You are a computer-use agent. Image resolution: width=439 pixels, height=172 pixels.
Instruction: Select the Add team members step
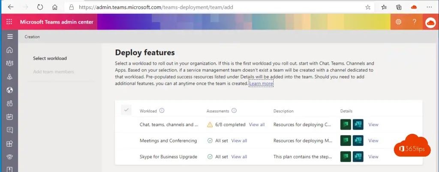pos(53,72)
